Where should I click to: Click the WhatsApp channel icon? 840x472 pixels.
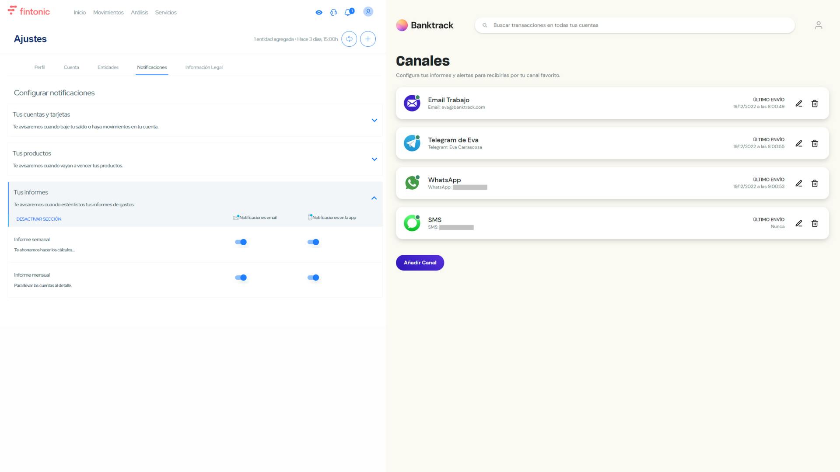412,183
